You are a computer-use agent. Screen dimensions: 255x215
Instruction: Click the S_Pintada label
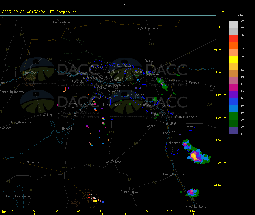click(x=76, y=82)
